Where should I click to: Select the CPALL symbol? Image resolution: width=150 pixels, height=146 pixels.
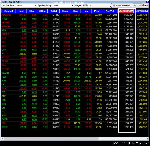(x=5, y=61)
